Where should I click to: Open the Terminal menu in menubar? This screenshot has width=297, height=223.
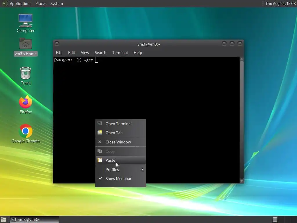pos(120,53)
